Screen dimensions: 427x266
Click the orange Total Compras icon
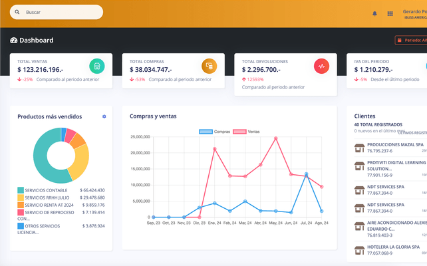pos(210,66)
